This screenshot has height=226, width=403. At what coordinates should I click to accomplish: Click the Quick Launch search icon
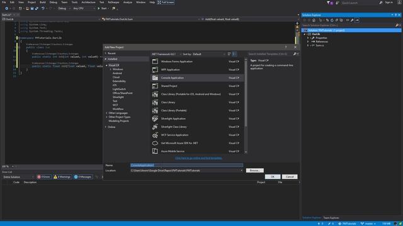[x=381, y=3]
